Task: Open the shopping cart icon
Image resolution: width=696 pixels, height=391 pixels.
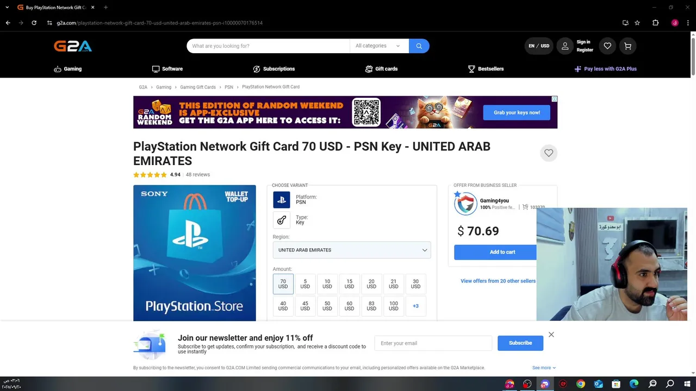Action: click(627, 46)
